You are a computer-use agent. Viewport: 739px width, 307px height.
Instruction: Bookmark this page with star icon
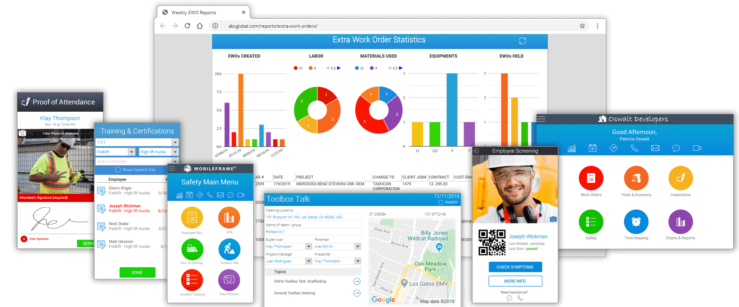tap(582, 26)
